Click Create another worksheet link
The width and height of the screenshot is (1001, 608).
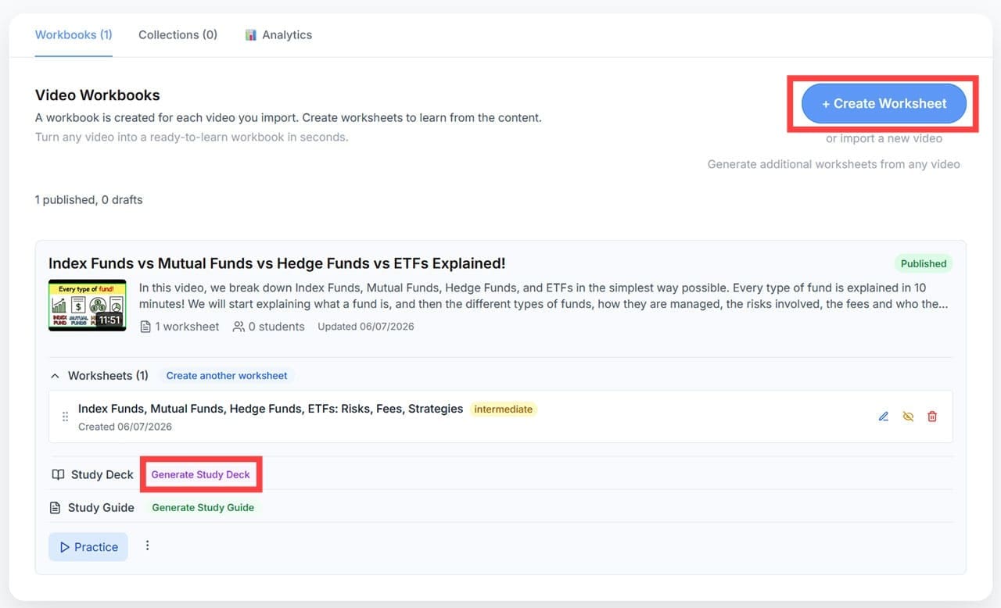[227, 375]
